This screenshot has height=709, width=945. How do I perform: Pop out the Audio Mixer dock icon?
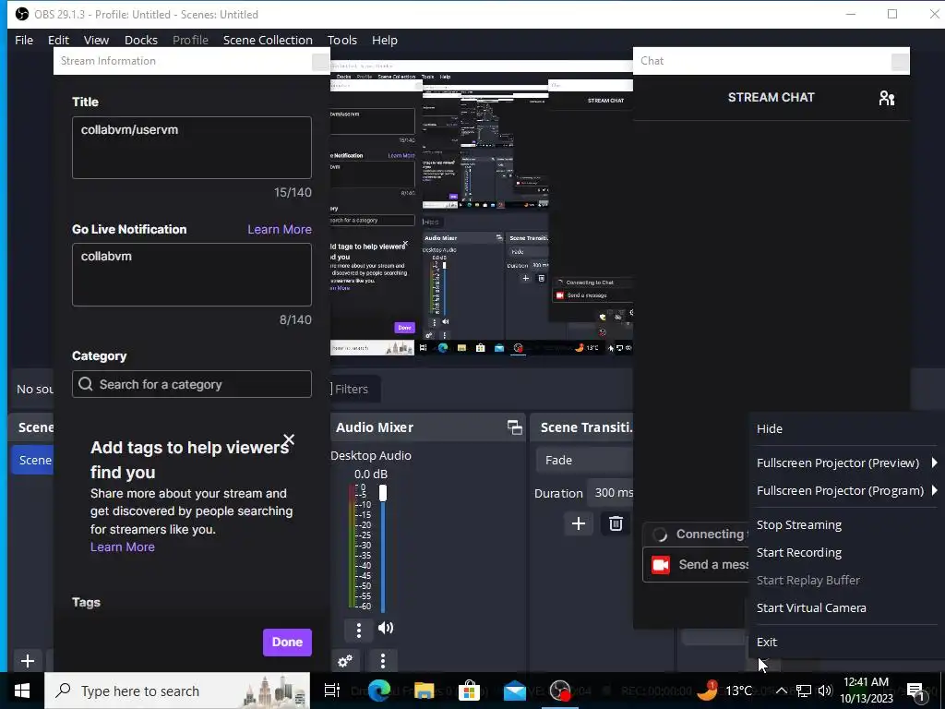tap(515, 427)
